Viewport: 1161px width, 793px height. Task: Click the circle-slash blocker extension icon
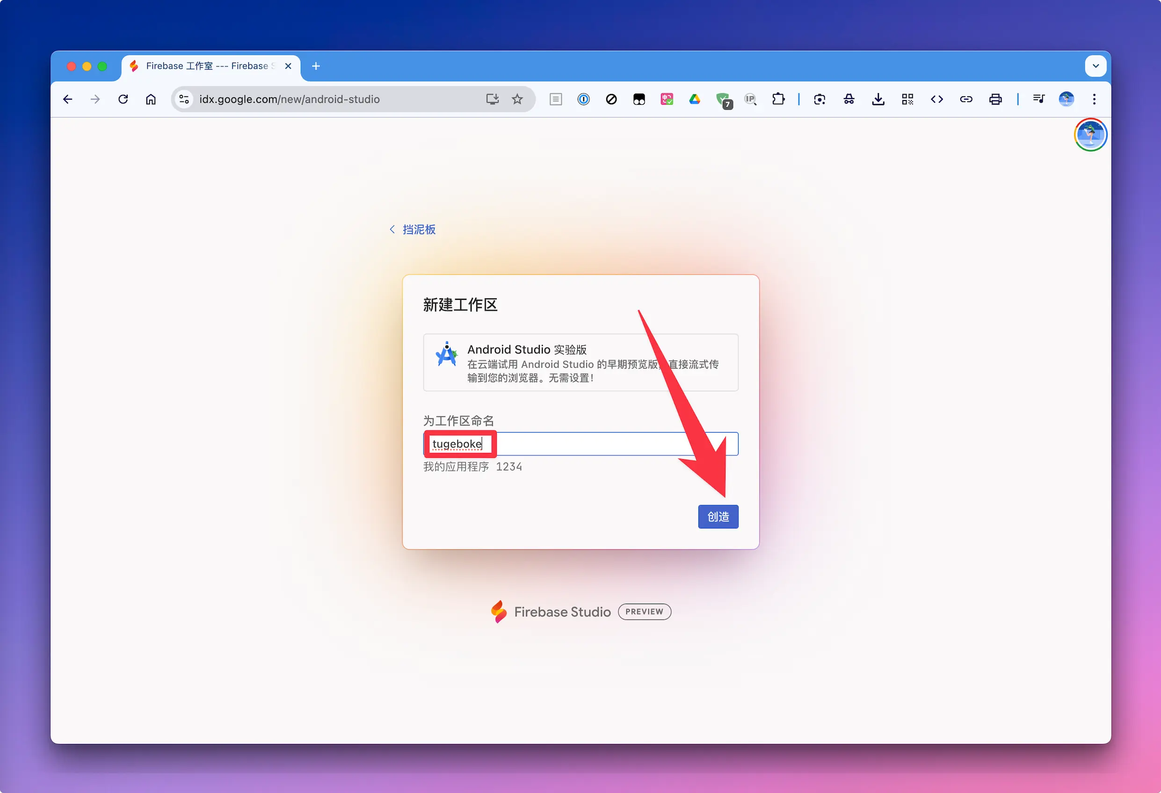[x=611, y=100]
